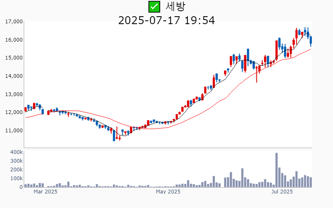The image size is (333, 208).
Task: Click the 세방 stock title text
Action: point(175,7)
